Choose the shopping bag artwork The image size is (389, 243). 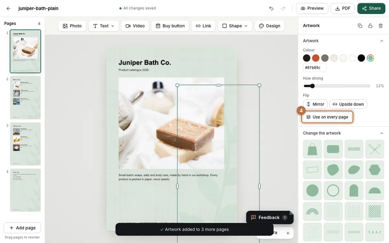pos(312,149)
